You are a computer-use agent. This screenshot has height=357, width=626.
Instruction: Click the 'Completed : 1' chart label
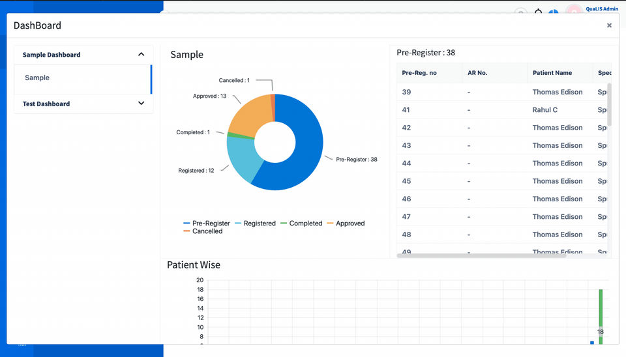coord(193,132)
